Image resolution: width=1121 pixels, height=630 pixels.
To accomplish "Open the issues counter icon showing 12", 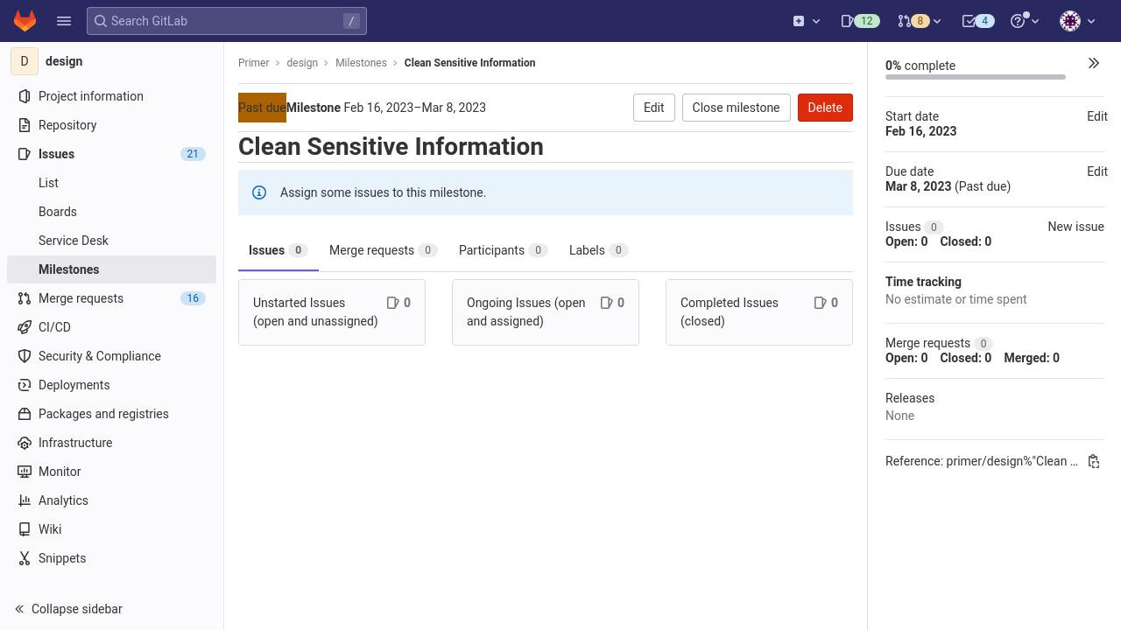I will (x=859, y=21).
